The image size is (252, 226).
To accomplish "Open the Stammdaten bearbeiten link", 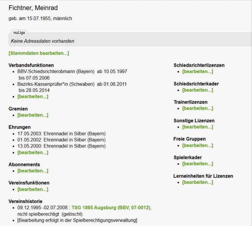I will 39,53.
